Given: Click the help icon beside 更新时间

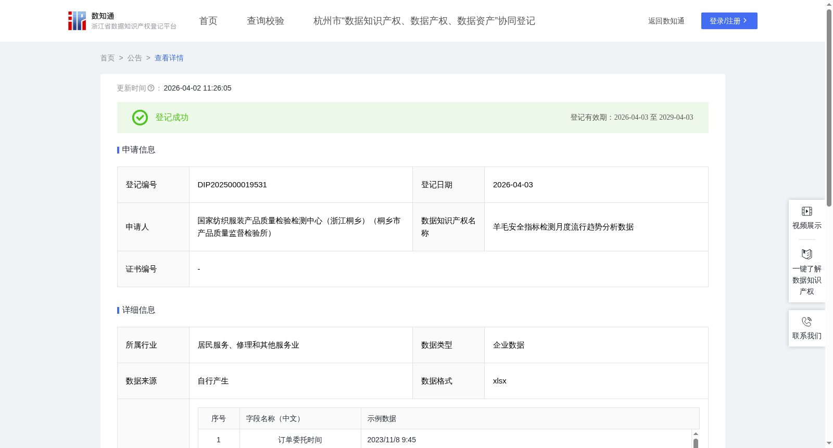Looking at the screenshot, I should point(151,88).
